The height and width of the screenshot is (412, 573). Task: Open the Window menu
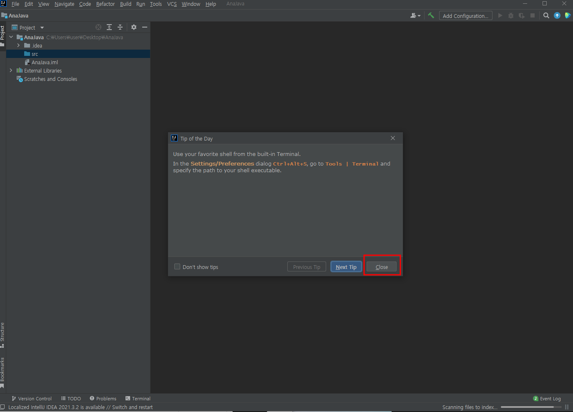[x=191, y=4]
